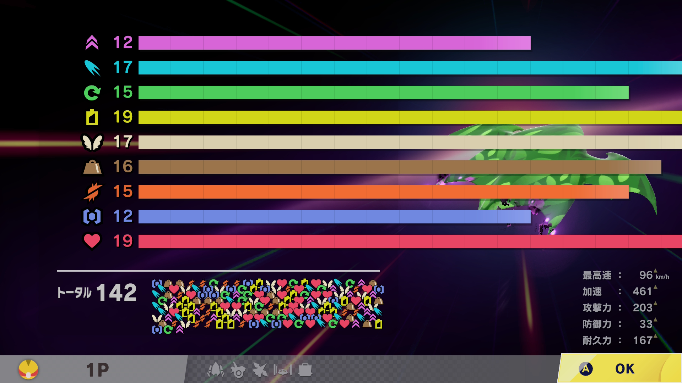Click the green turn arrow stat icon
The image size is (682, 383).
[92, 93]
